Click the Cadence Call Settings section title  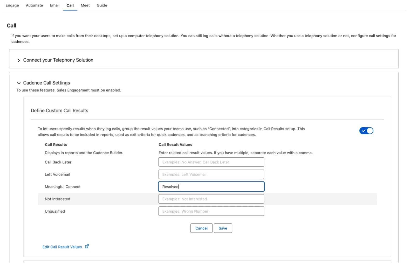point(46,83)
